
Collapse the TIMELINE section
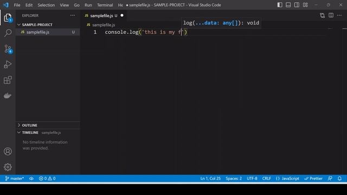pos(30,132)
